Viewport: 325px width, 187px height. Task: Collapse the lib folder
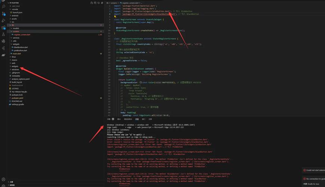(x=13, y=25)
